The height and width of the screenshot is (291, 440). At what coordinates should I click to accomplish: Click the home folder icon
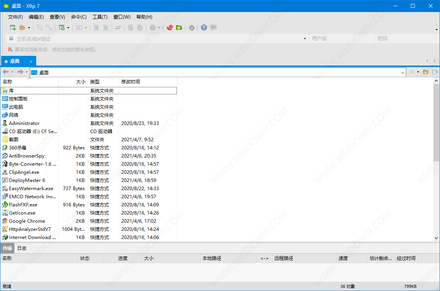point(426,72)
